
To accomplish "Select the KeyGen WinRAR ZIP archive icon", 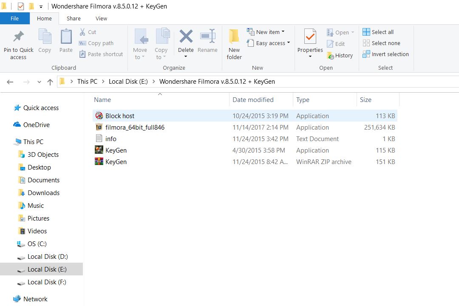I will tap(99, 161).
